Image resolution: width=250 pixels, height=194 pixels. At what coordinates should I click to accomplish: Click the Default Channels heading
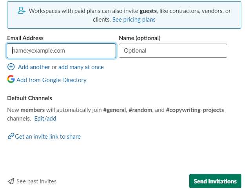pyautogui.click(x=29, y=98)
